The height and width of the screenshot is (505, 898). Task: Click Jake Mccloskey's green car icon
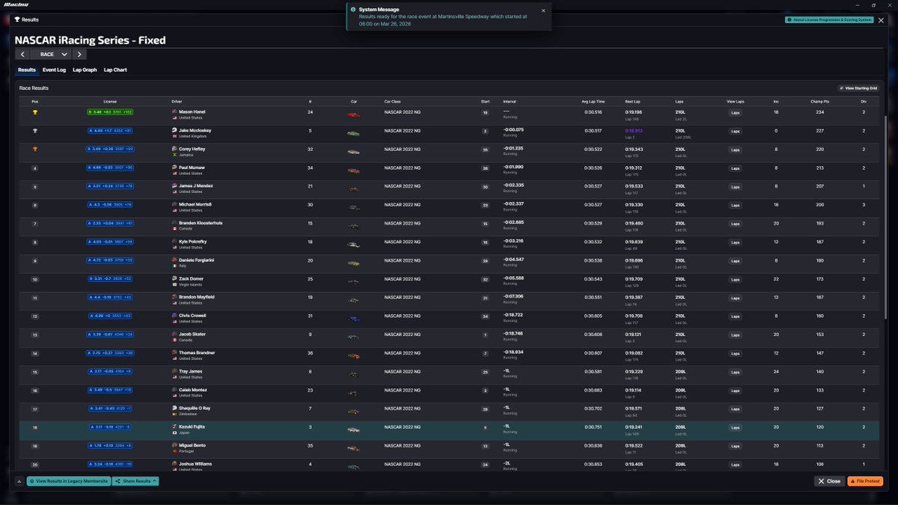[x=353, y=133]
